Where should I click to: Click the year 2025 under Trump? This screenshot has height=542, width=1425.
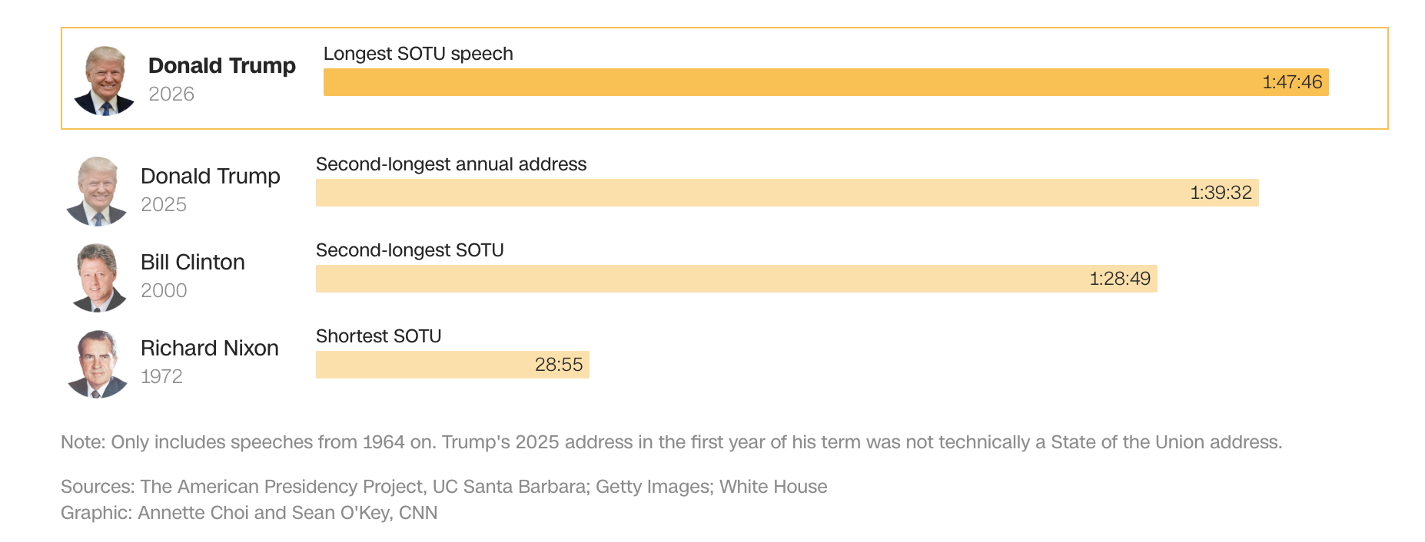(164, 205)
